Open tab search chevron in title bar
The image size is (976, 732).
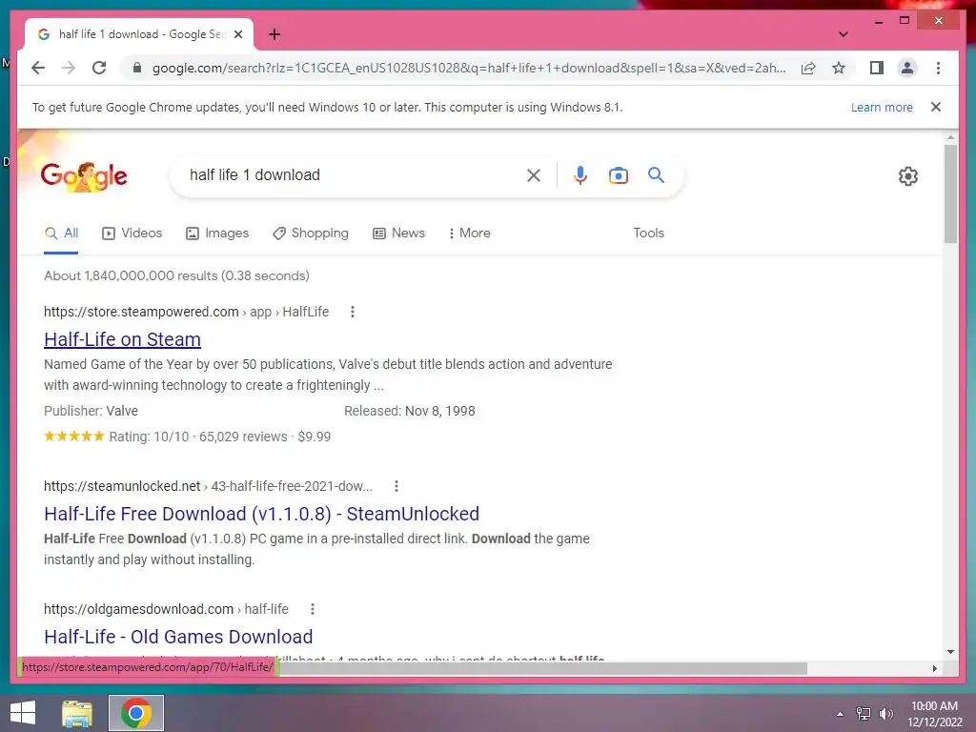pos(844,34)
